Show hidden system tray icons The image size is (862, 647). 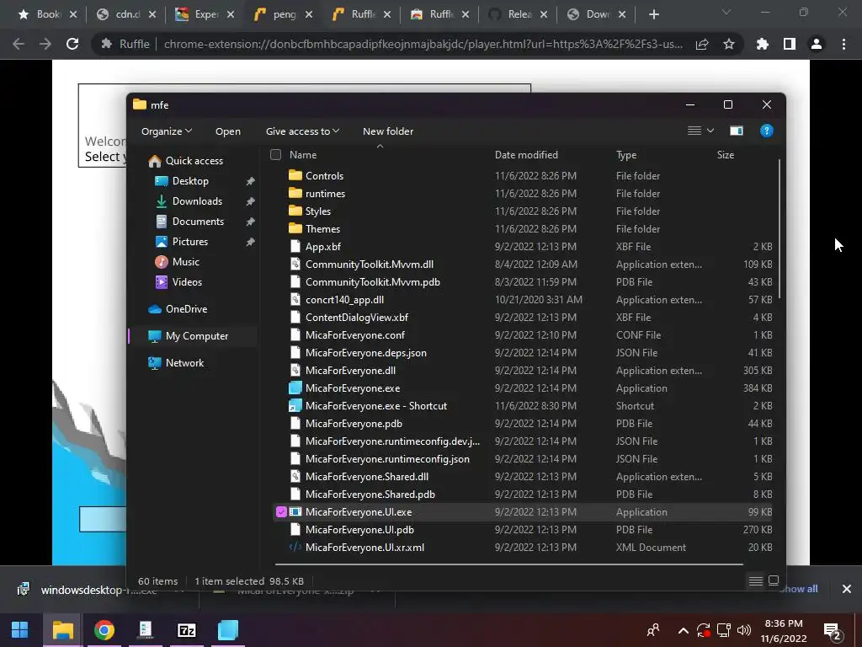click(683, 630)
